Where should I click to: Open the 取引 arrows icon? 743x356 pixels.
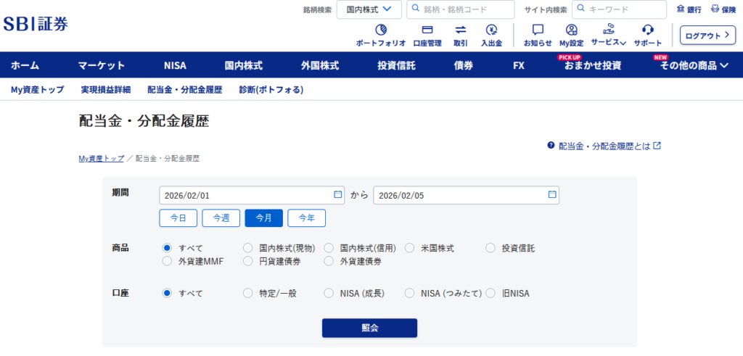[x=460, y=30]
